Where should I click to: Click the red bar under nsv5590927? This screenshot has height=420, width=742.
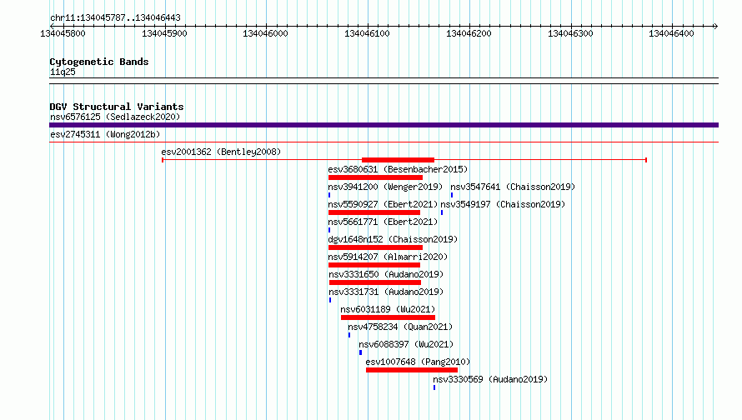click(374, 212)
